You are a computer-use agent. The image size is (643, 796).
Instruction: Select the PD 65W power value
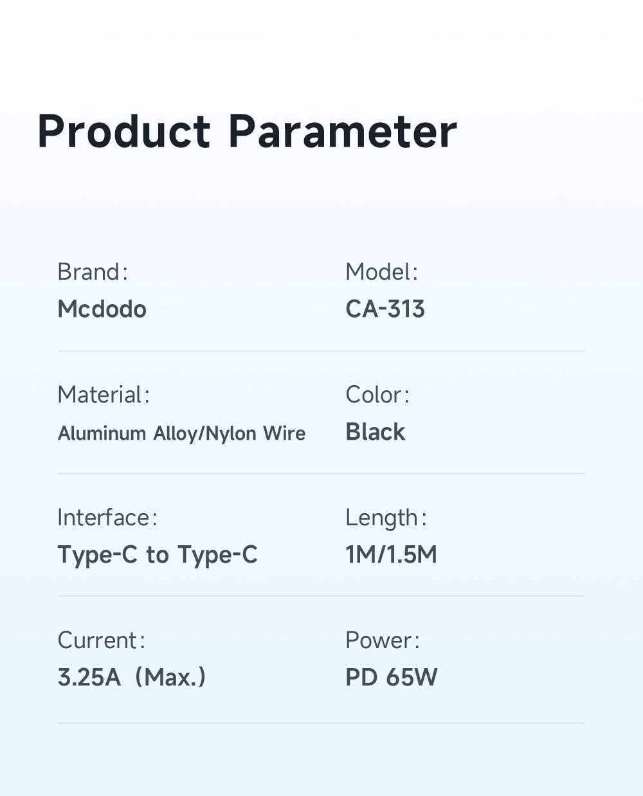tap(391, 678)
